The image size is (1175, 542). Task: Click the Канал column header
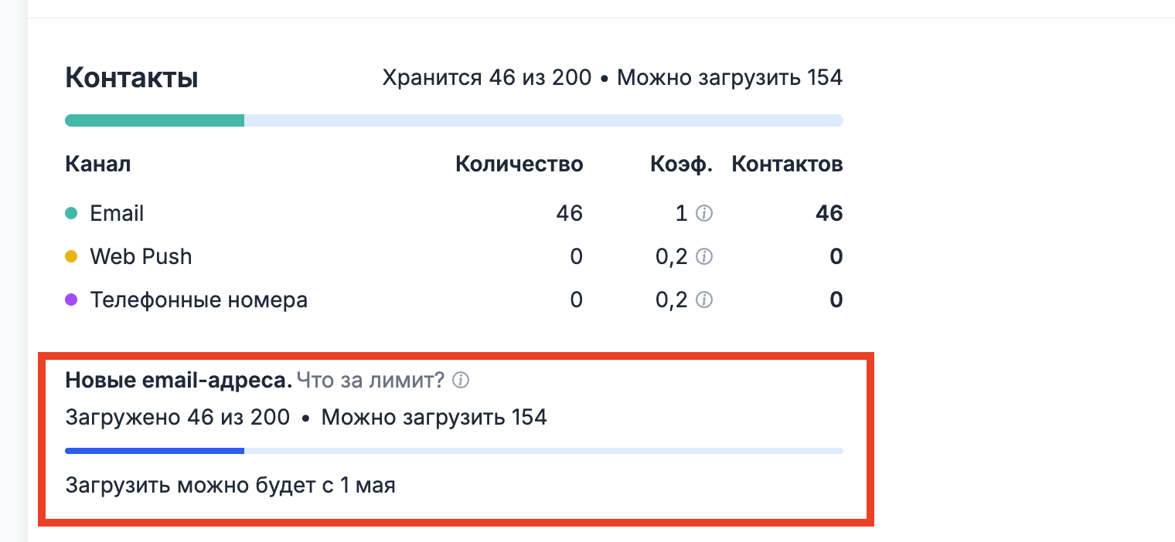coord(97,164)
